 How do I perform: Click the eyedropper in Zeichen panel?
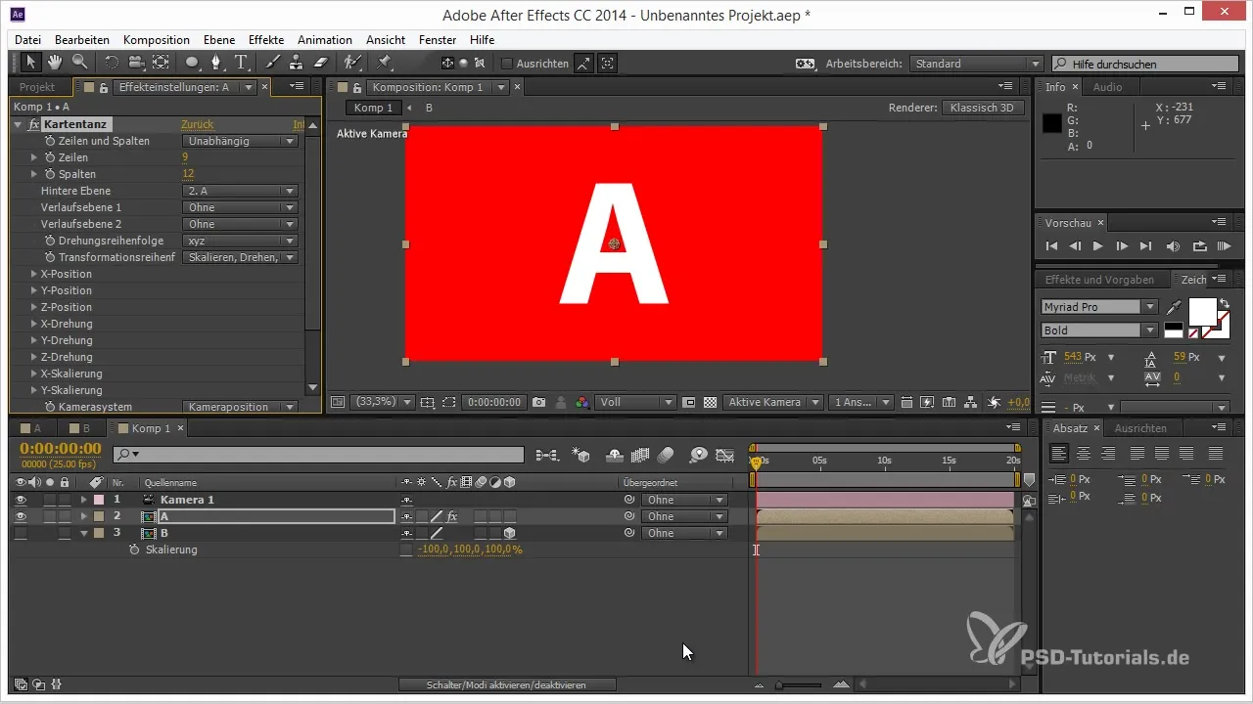tap(1174, 307)
